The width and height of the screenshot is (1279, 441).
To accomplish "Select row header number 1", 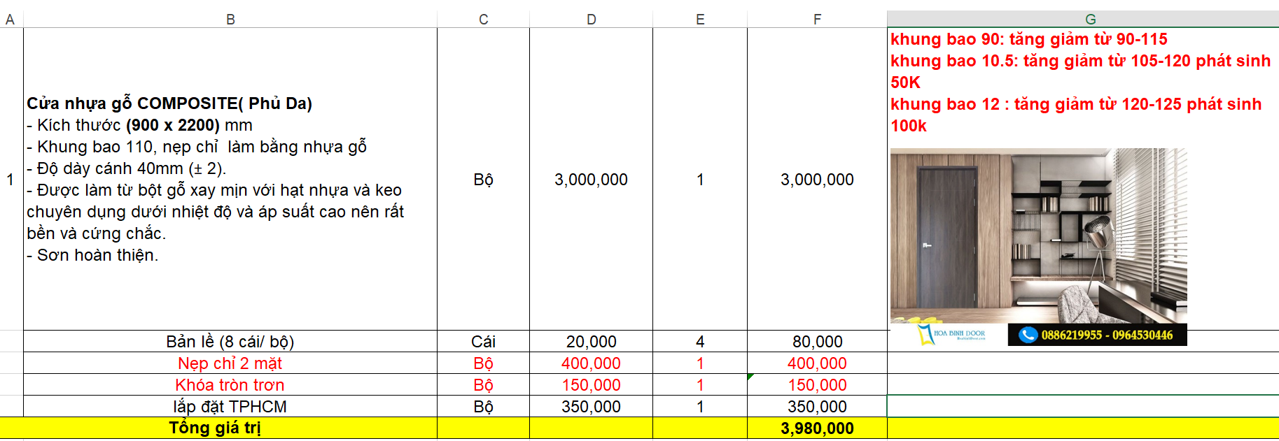I will pyautogui.click(x=11, y=180).
